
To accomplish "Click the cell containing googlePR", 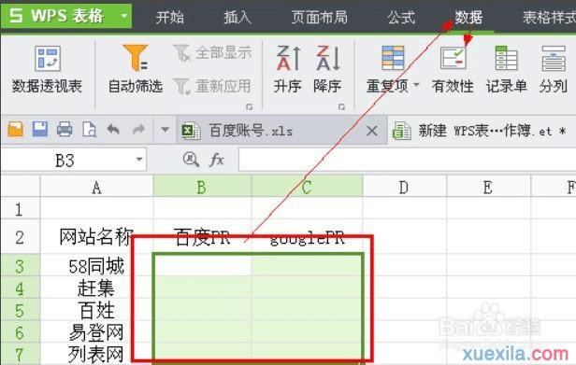I will [x=307, y=237].
